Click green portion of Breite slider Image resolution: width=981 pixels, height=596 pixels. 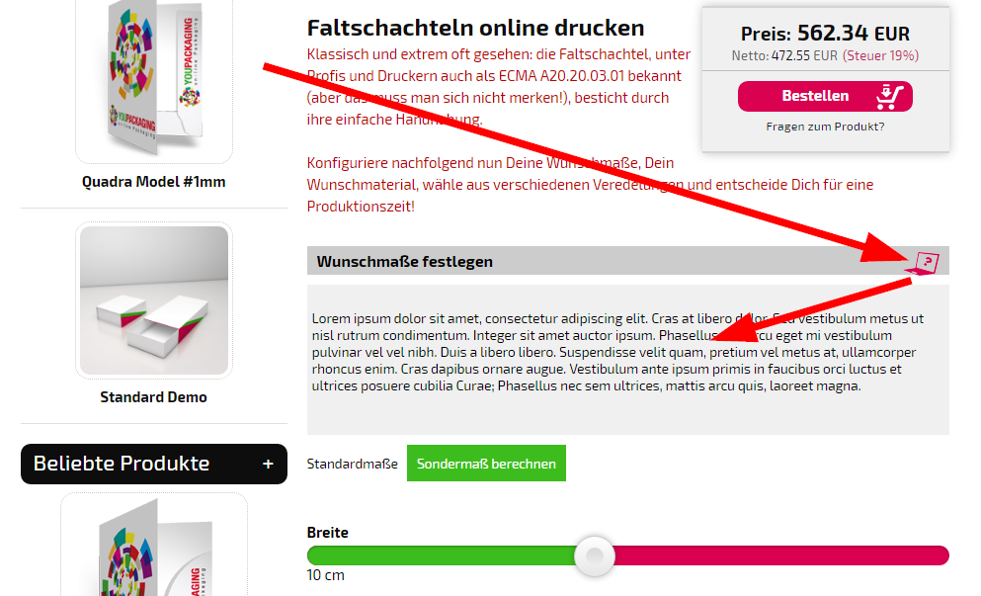coord(442,555)
